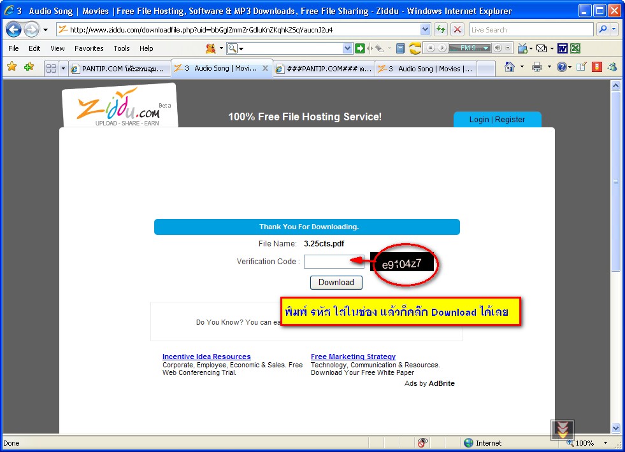625x452 pixels.
Task: Click the AdBrite ads link
Action: tap(442, 383)
